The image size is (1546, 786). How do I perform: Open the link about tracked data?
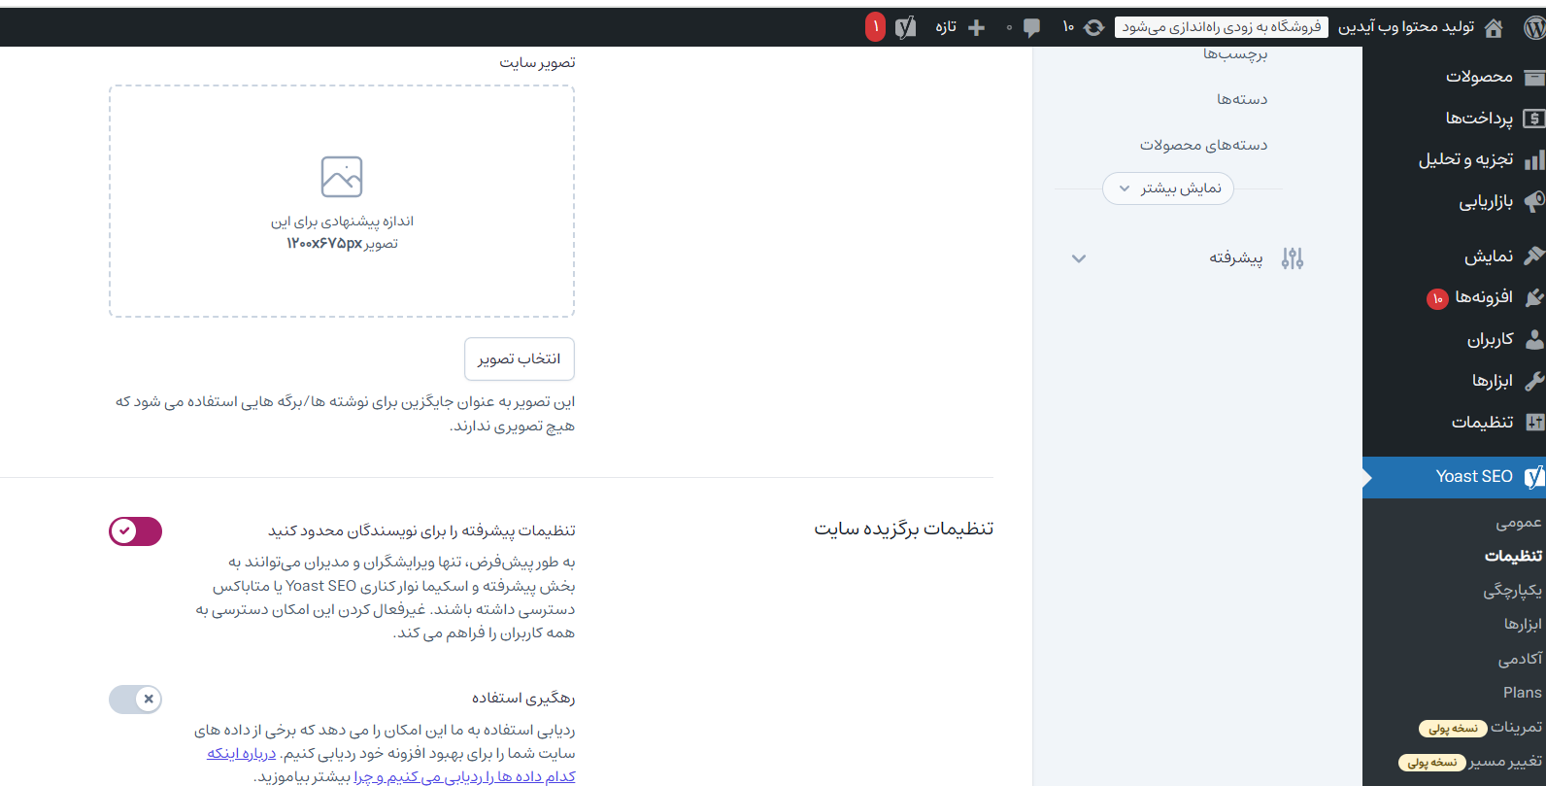coord(464,776)
